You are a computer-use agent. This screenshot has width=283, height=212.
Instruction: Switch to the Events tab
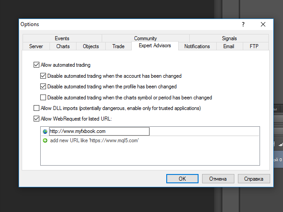coord(62,38)
